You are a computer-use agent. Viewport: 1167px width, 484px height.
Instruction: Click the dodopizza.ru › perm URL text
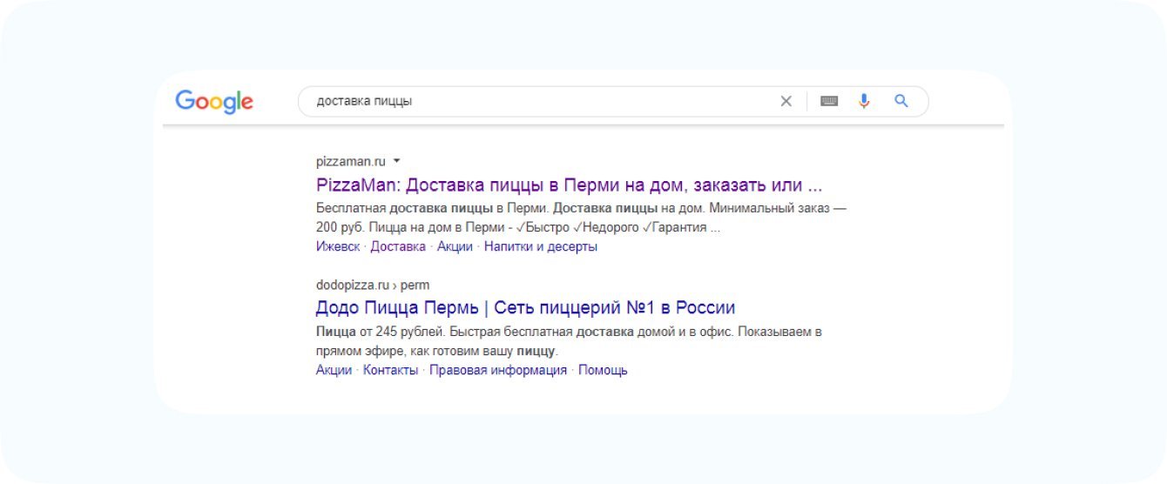373,285
